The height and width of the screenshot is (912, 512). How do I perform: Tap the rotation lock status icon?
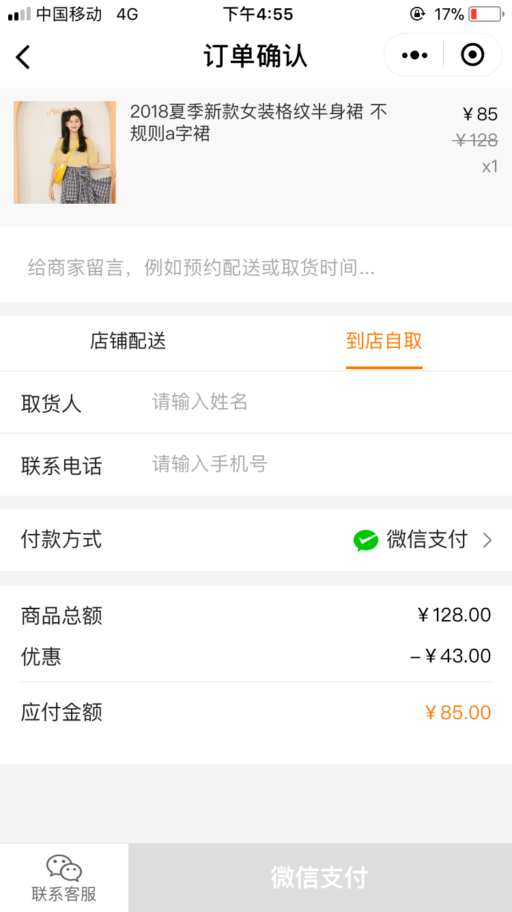pos(417,14)
